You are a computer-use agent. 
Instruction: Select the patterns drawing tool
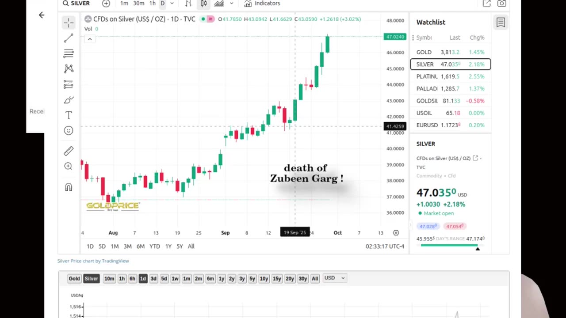(x=69, y=68)
